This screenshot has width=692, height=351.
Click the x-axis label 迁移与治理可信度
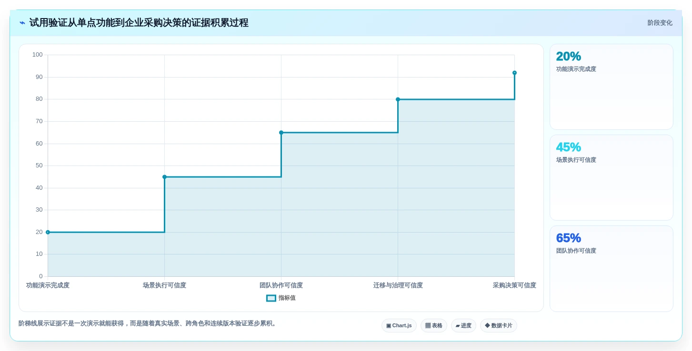[398, 285]
